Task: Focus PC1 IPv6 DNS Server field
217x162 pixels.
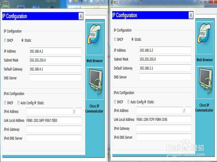Action: pyautogui.click(x=164, y=137)
